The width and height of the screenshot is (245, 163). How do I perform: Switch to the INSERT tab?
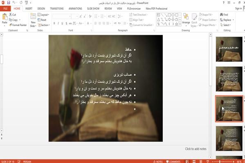[29, 9]
